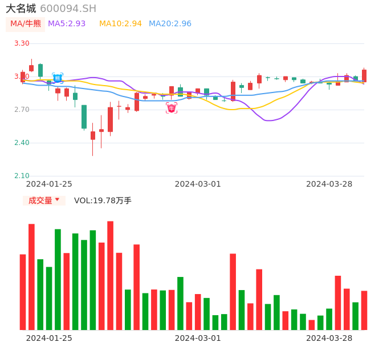Toggle the MA20:2.96 blue legend

pyautogui.click(x=170, y=23)
